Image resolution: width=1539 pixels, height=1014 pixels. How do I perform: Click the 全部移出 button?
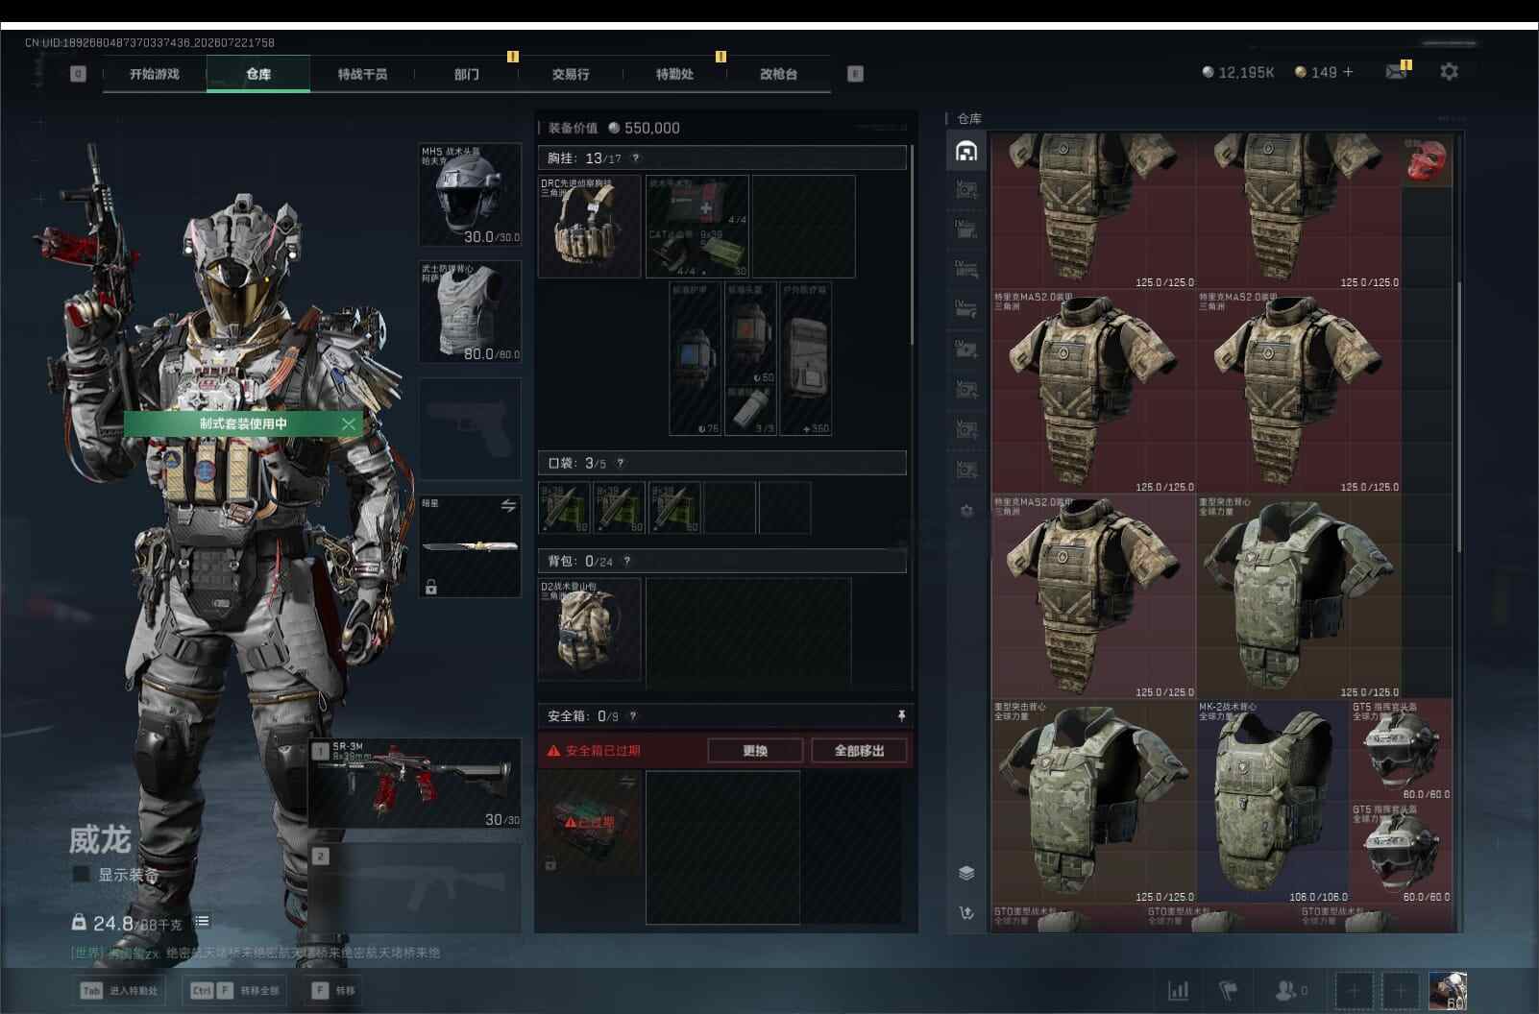pyautogui.click(x=859, y=751)
